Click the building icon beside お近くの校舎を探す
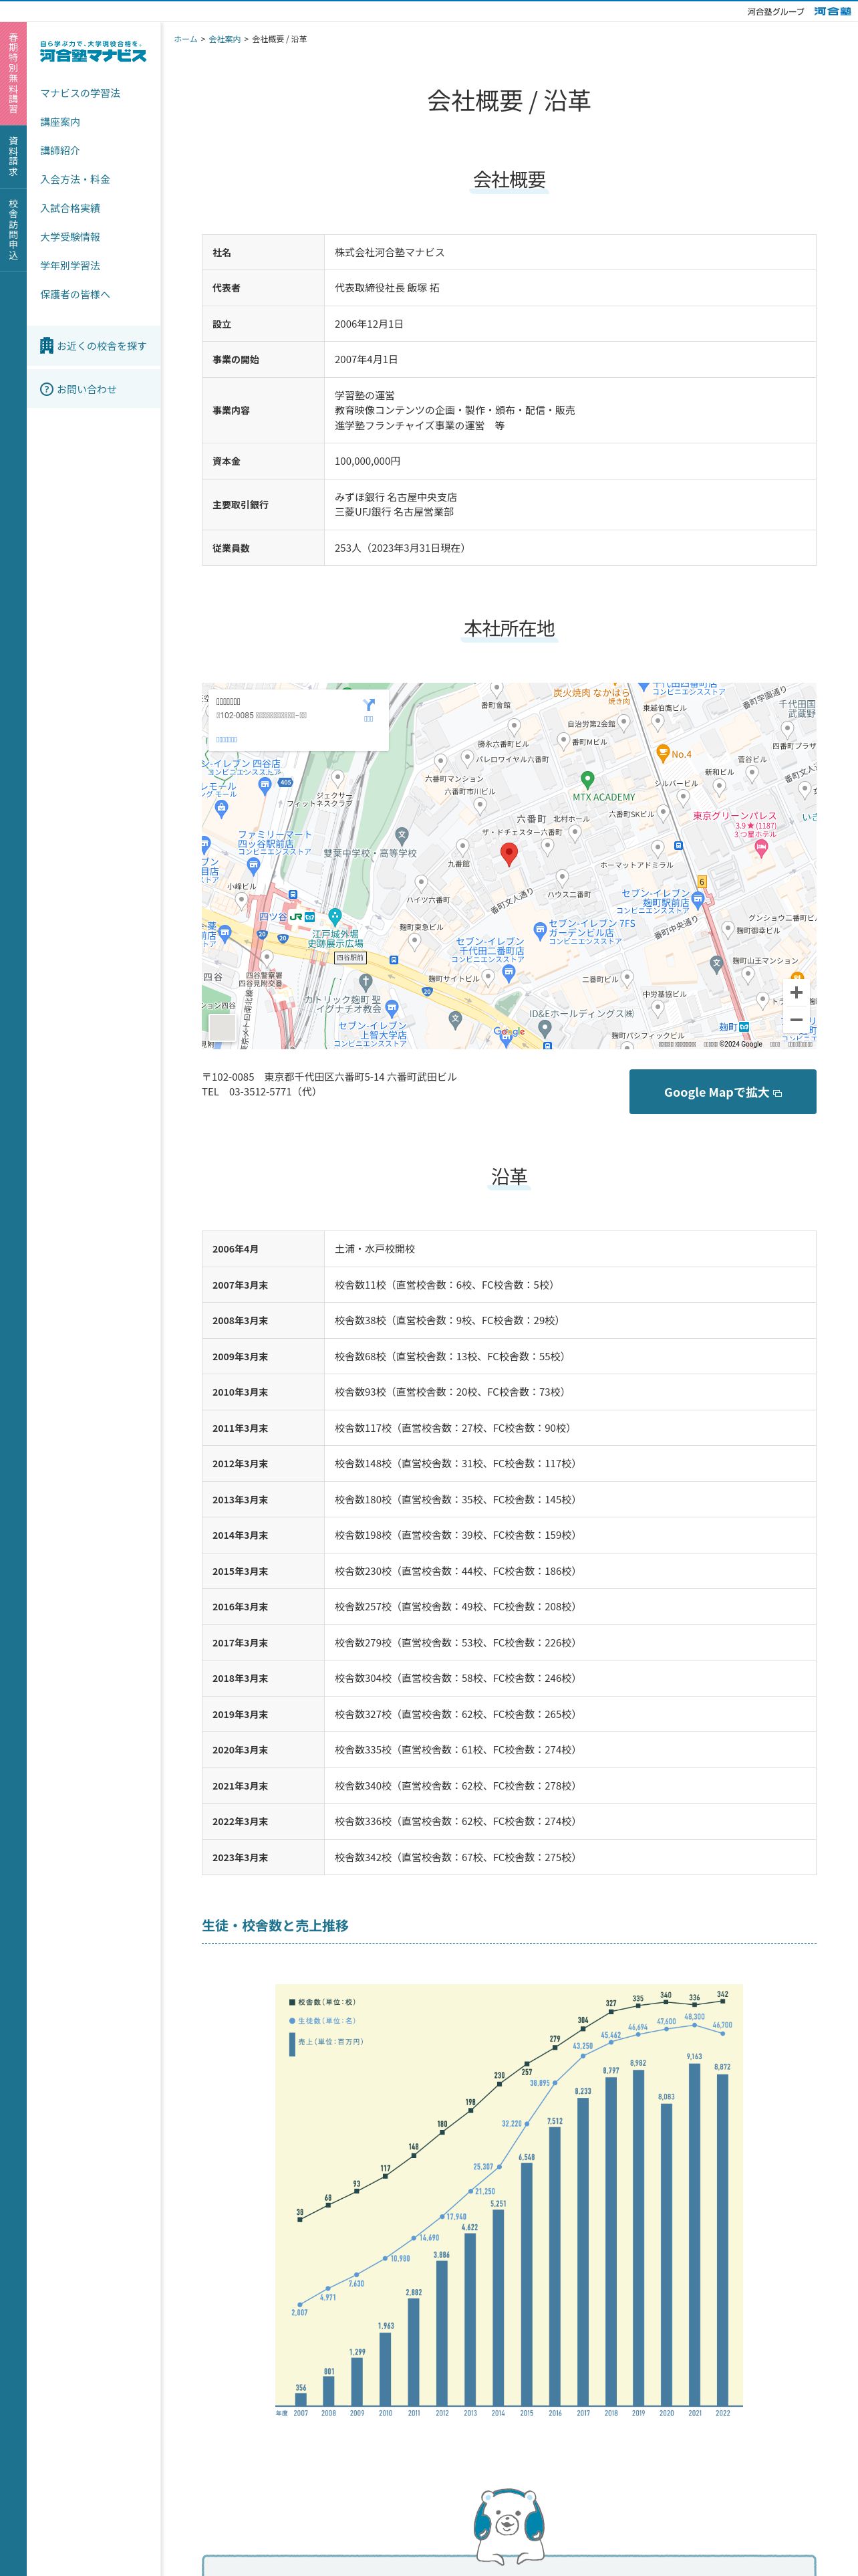The image size is (858, 2576). [47, 346]
